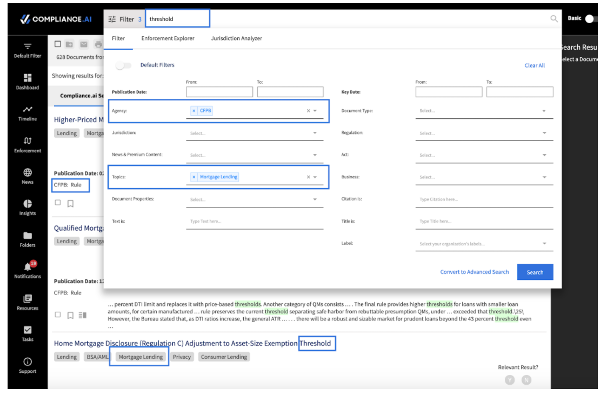Open Folders from the sidebar

28,239
